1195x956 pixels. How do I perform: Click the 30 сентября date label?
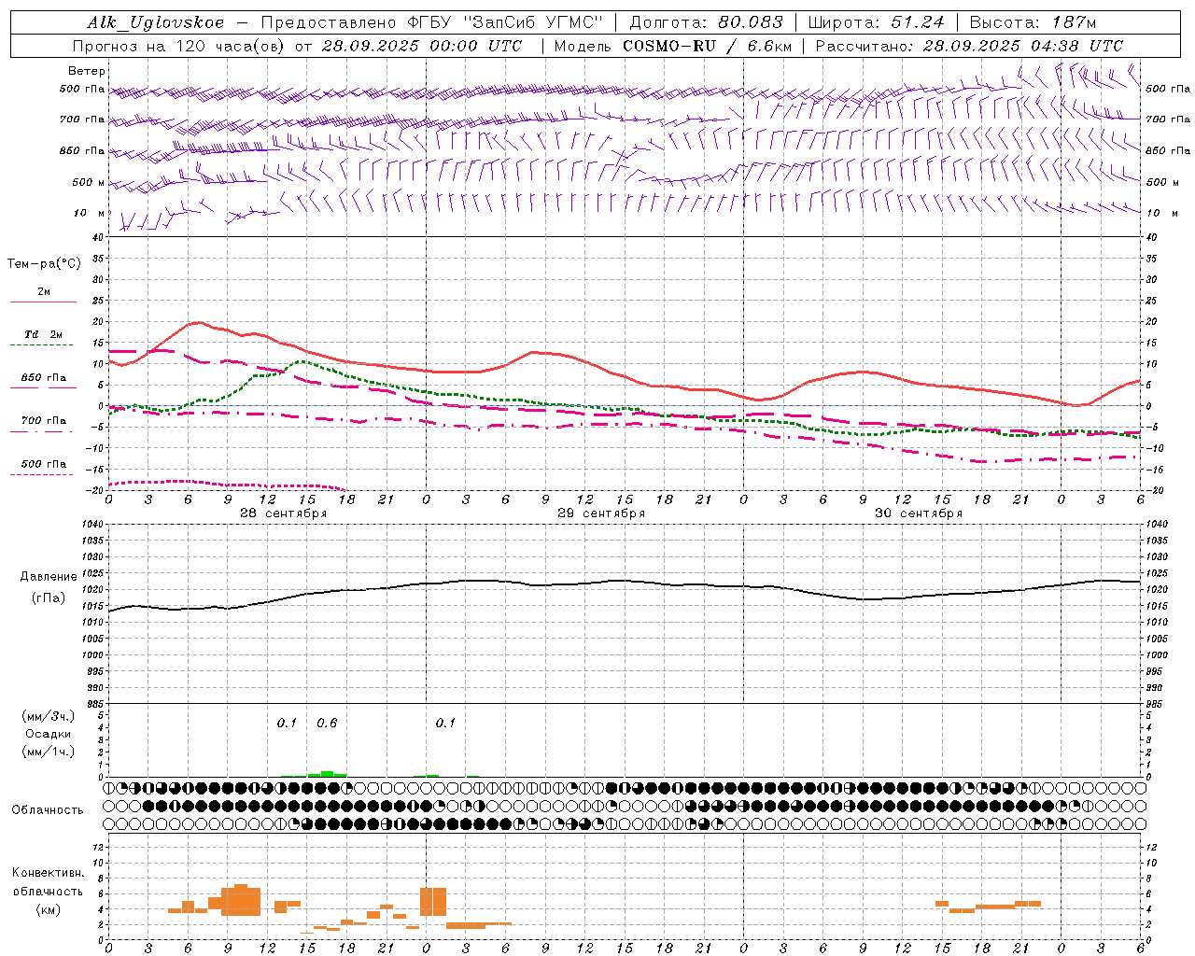tap(919, 513)
